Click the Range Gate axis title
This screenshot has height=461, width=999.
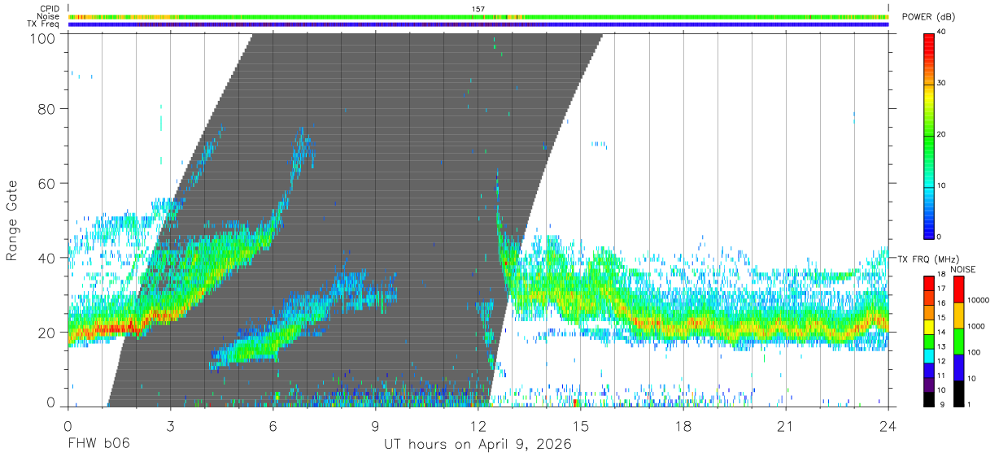tap(12, 220)
